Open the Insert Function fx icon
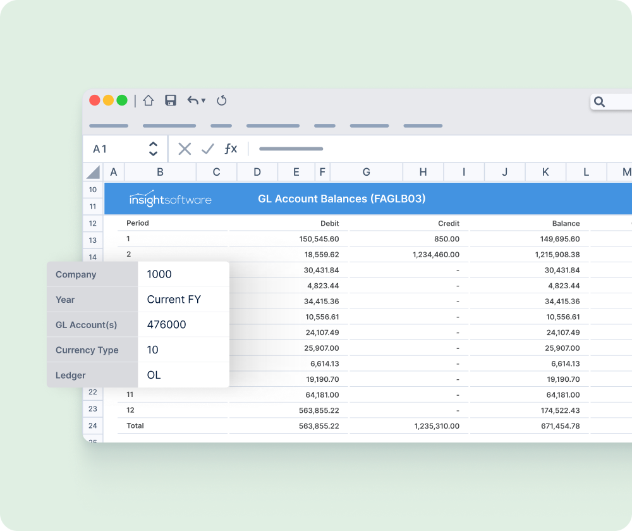This screenshot has height=531, width=632. click(x=231, y=149)
